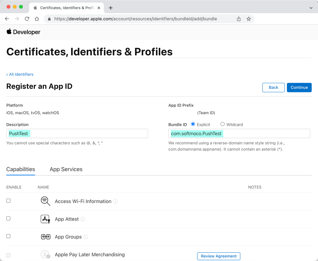Click the browser home icon
318x261 pixels.
[x=37, y=19]
